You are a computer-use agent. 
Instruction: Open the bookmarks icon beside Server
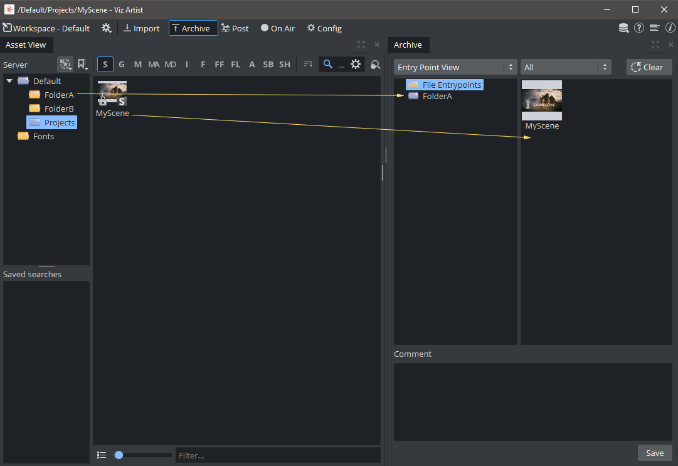[x=82, y=64]
